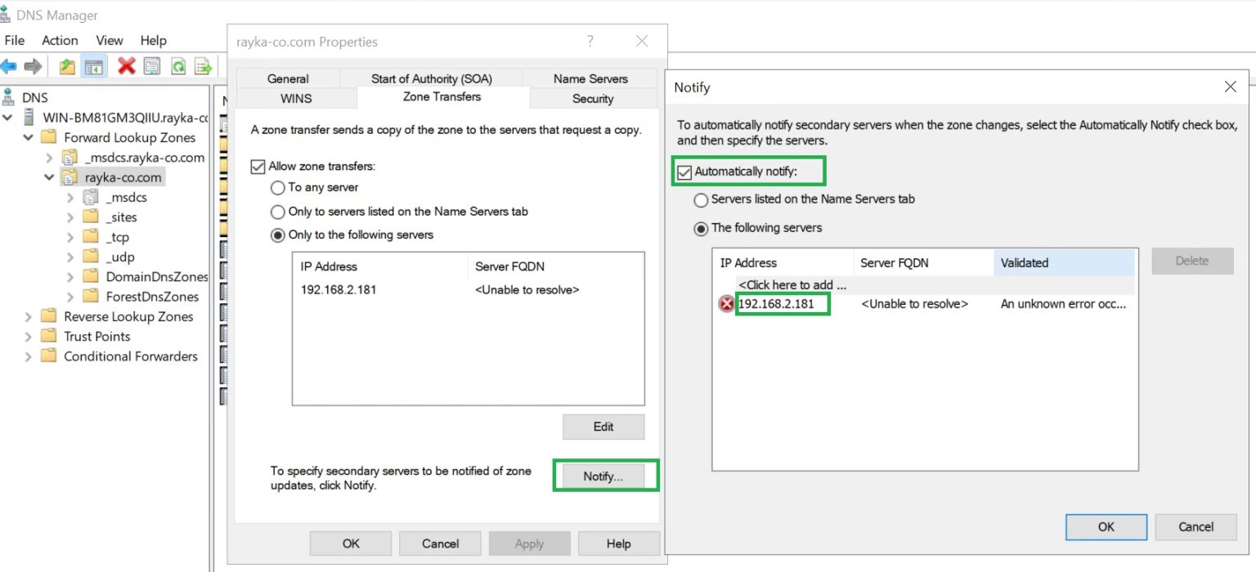Expand the _udp folder chevron
The width and height of the screenshot is (1256, 572).
[x=70, y=257]
